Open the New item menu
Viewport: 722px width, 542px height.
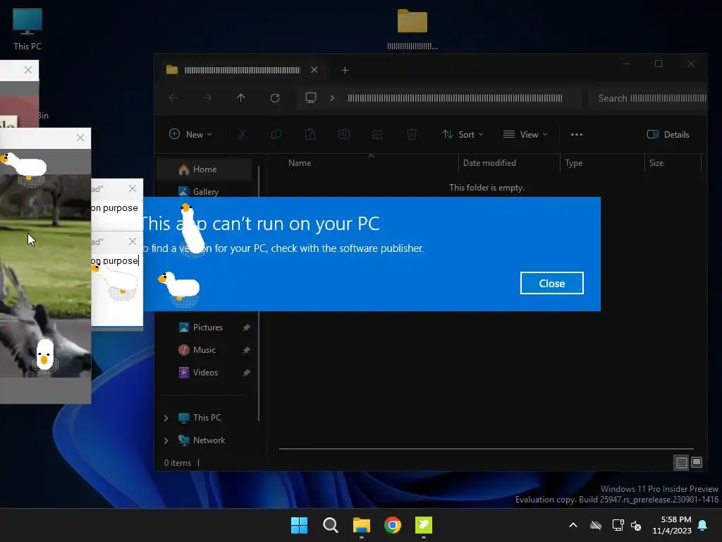[x=190, y=135]
